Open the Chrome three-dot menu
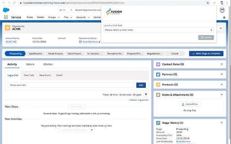 click(227, 3)
